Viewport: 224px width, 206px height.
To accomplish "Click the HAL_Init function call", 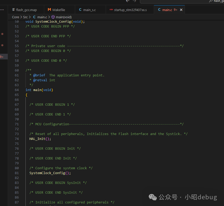I will [x=37, y=139].
